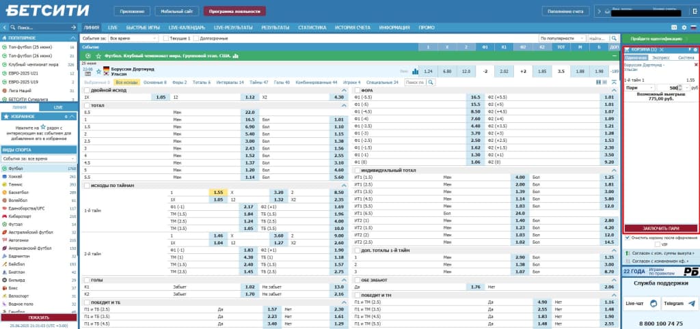Remove Borussia Dortmund bet with red X
The image size is (700, 329).
point(695,65)
